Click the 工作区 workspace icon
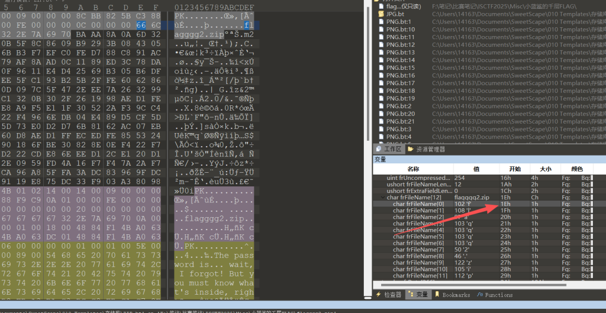 pyautogui.click(x=379, y=150)
